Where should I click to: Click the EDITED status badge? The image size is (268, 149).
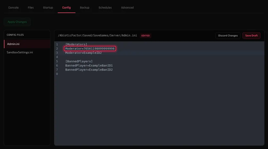point(146,35)
